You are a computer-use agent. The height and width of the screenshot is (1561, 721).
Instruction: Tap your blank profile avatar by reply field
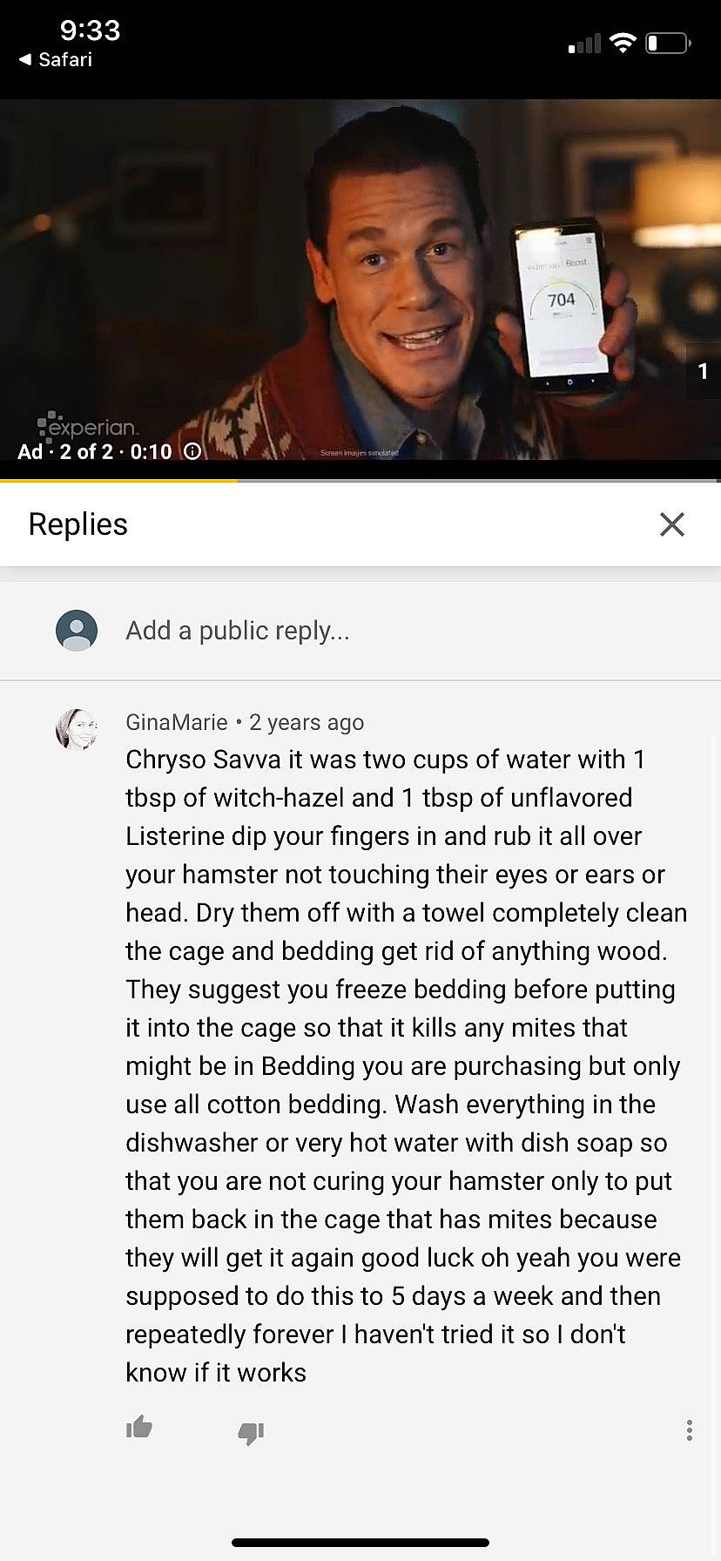[77, 630]
